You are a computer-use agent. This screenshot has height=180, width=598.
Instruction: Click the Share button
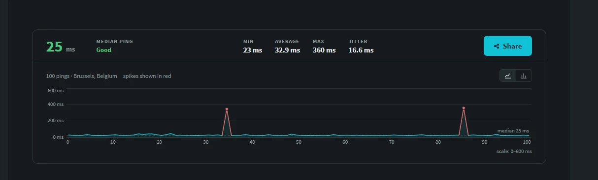click(x=507, y=46)
